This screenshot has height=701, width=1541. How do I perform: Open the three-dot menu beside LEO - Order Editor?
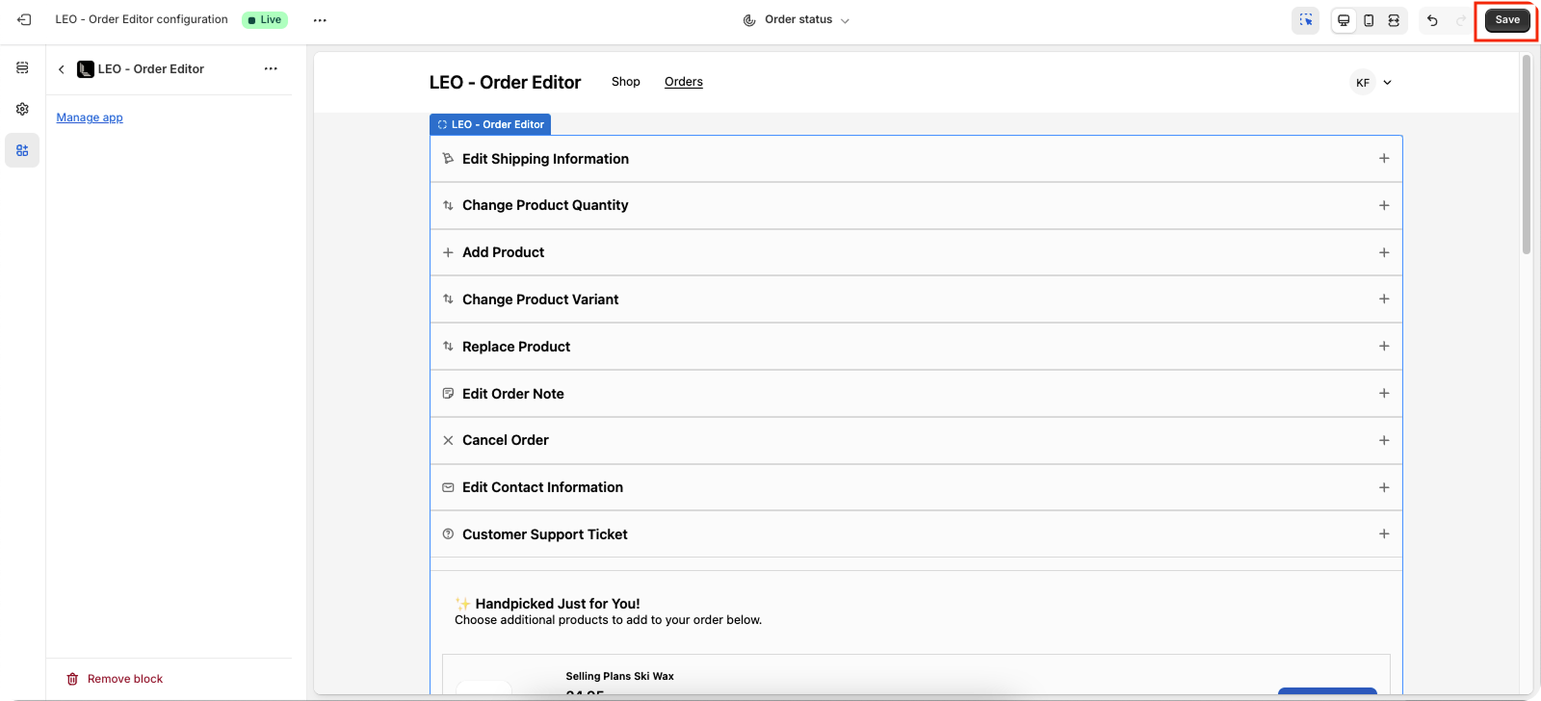[x=271, y=68]
